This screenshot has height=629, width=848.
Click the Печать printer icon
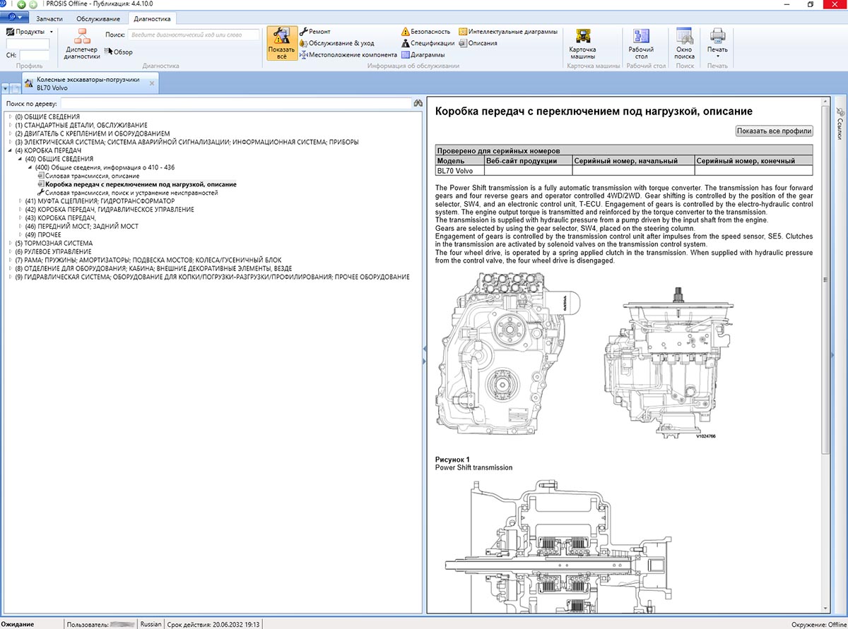[717, 40]
